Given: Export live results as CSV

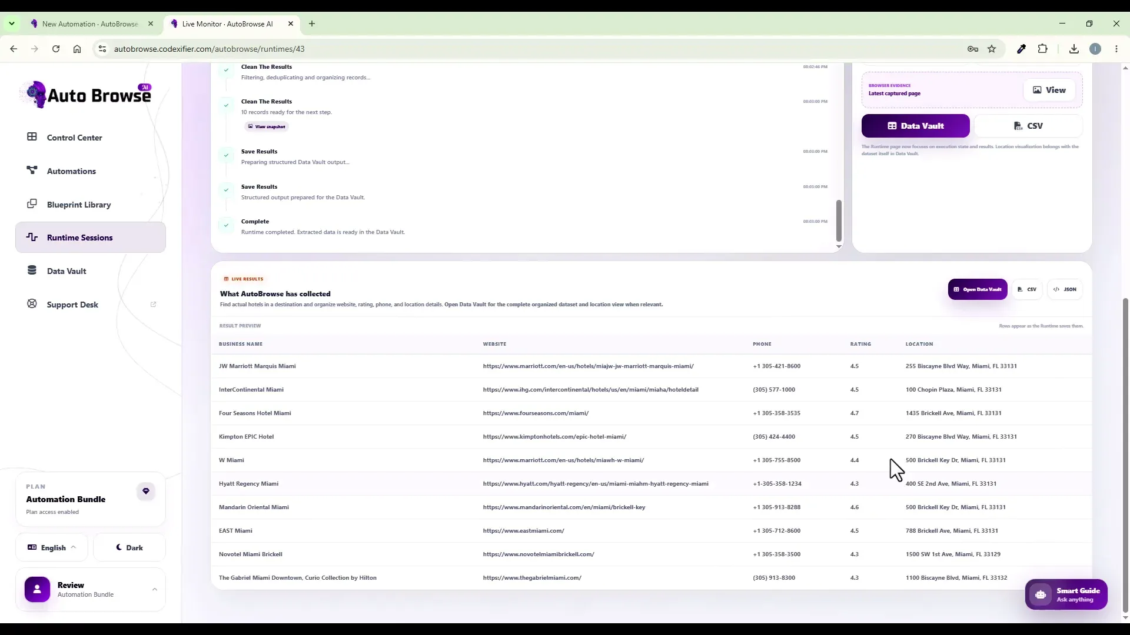Looking at the screenshot, I should (1027, 289).
